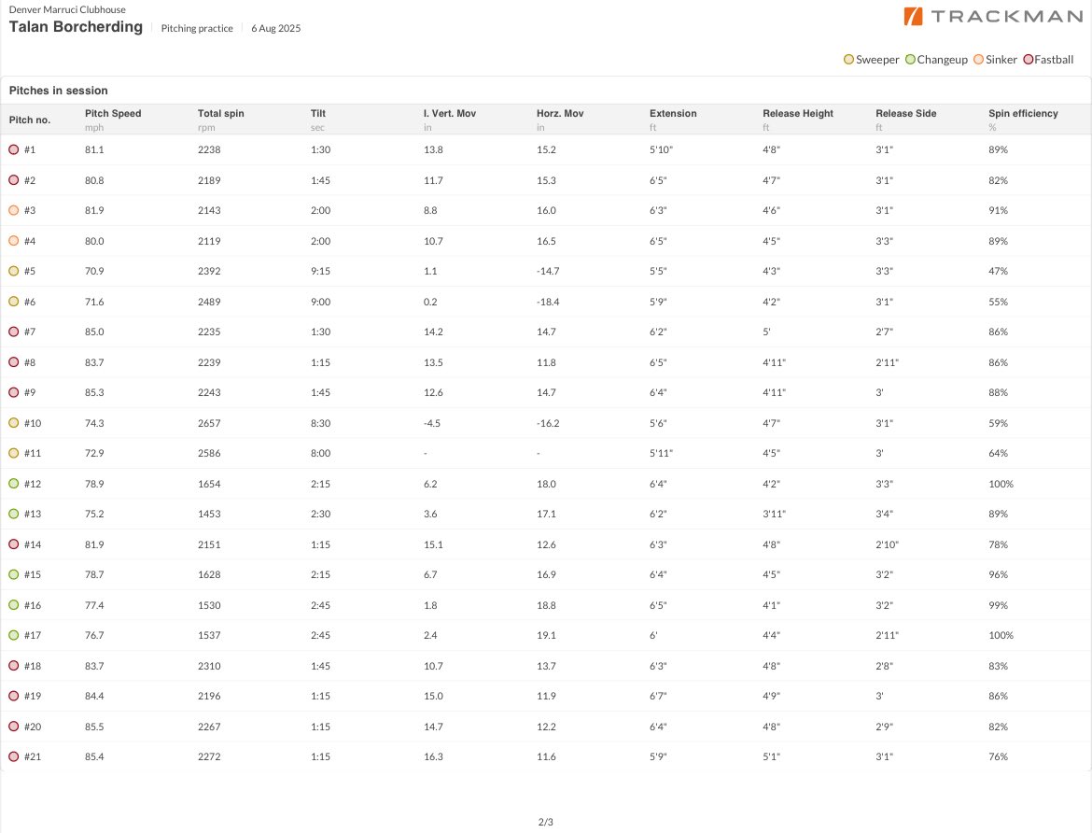This screenshot has height=833, width=1092.
Task: Click the pitch #8 fastball marker
Action: coord(13,362)
